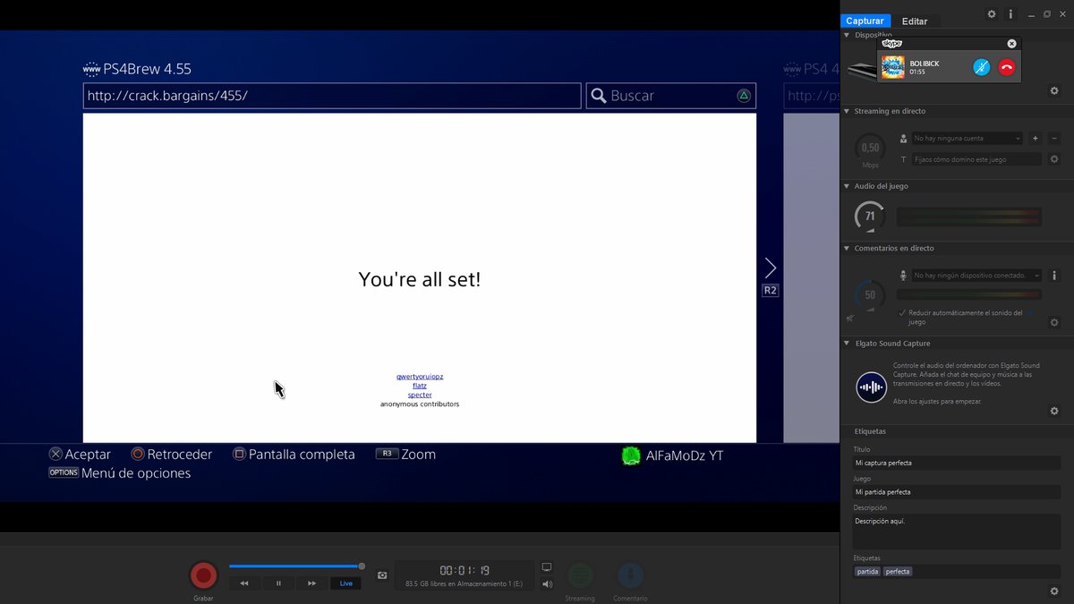
Task: Open the streaming account dropdown
Action: pos(967,139)
